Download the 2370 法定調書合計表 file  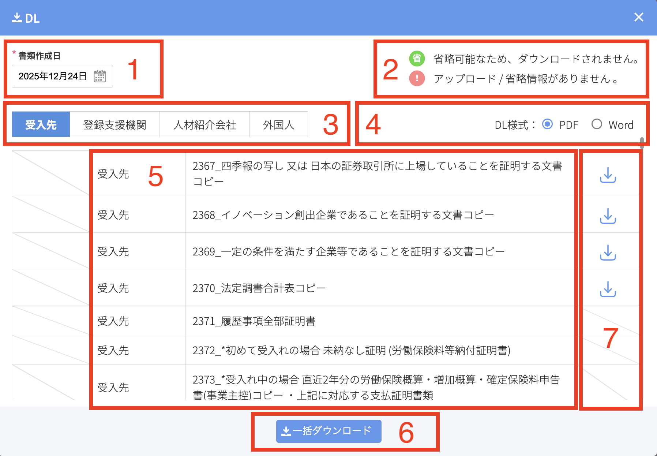pyautogui.click(x=608, y=289)
